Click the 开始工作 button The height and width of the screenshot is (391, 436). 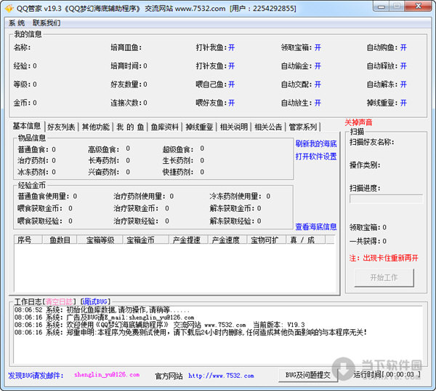[384, 277]
